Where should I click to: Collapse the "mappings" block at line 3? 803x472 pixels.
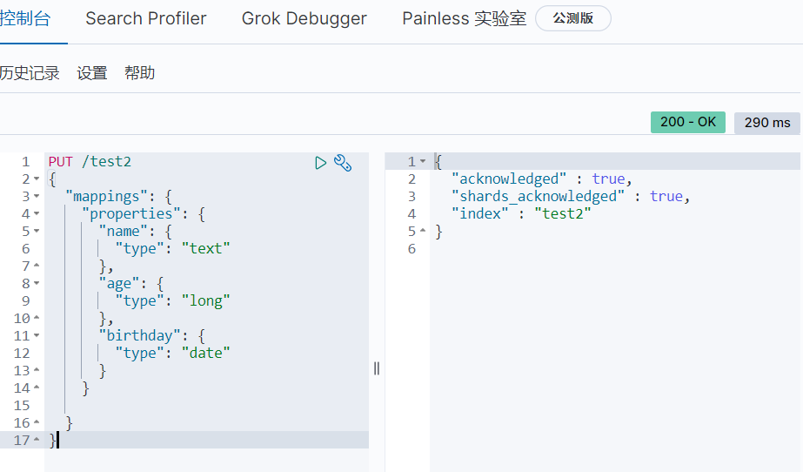[x=37, y=197]
